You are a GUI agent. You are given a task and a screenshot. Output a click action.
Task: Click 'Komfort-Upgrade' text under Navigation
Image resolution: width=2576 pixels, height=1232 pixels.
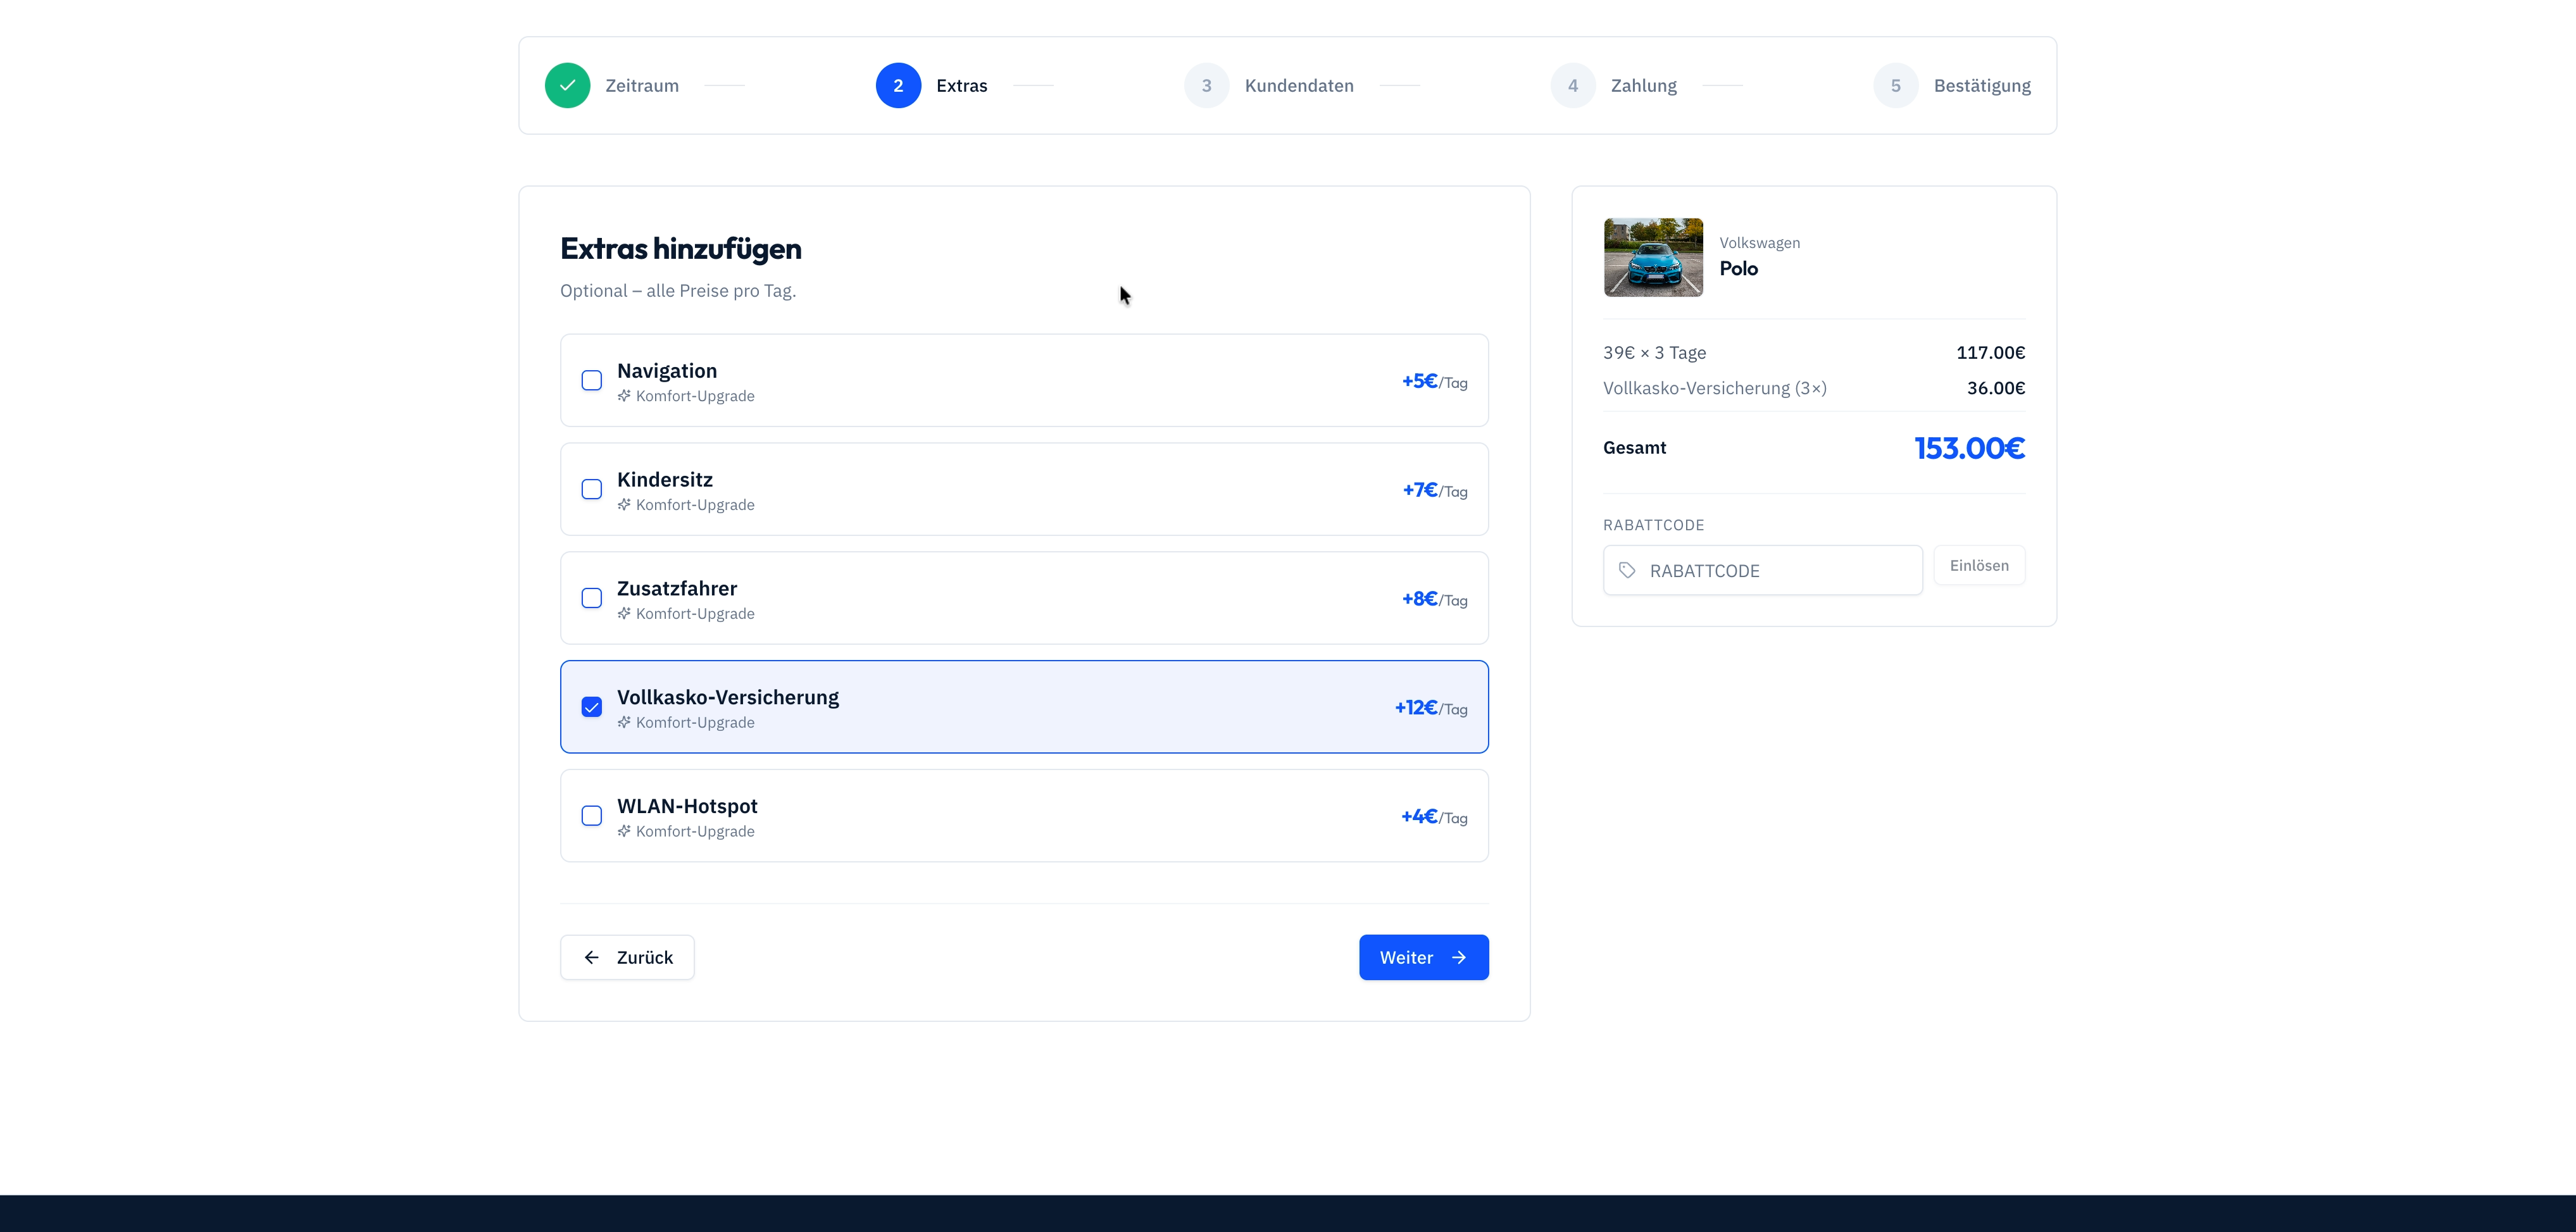tap(695, 396)
